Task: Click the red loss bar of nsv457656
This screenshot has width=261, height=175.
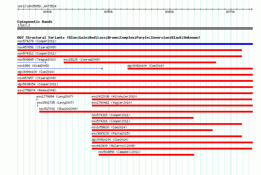Action: (x=130, y=50)
